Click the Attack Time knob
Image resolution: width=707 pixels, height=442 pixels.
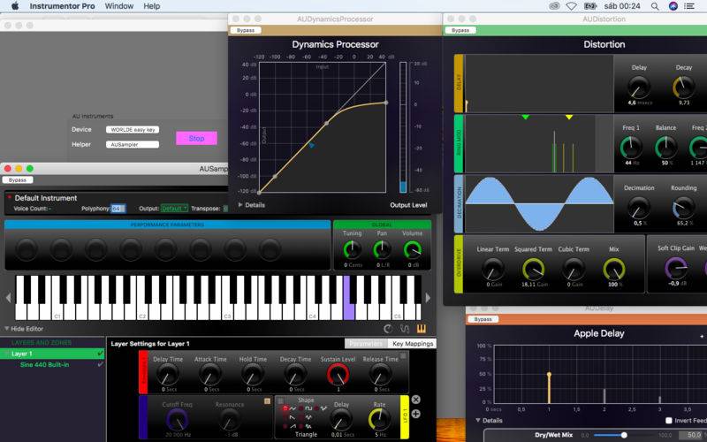[x=210, y=374]
